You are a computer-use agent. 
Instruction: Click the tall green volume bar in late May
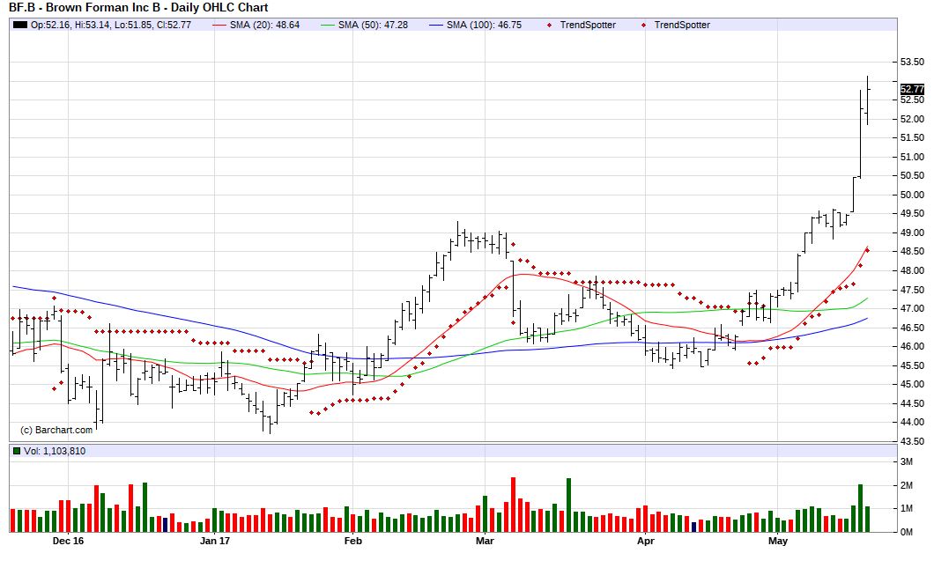pos(860,508)
